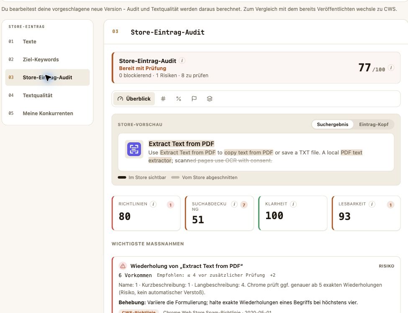Viewport: 408px width, 313px height.
Task: Show info for the Suchabdeckung metric
Action: pyautogui.click(x=234, y=204)
